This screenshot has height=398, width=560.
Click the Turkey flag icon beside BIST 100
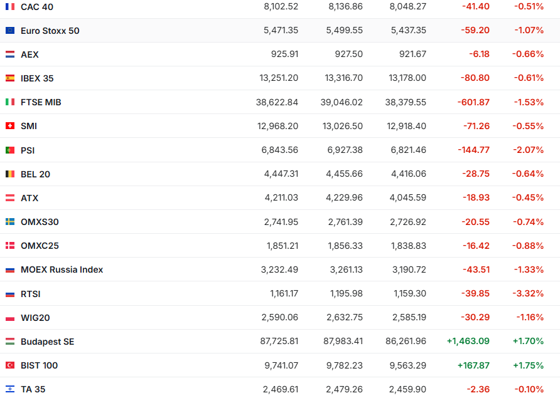tap(10, 365)
